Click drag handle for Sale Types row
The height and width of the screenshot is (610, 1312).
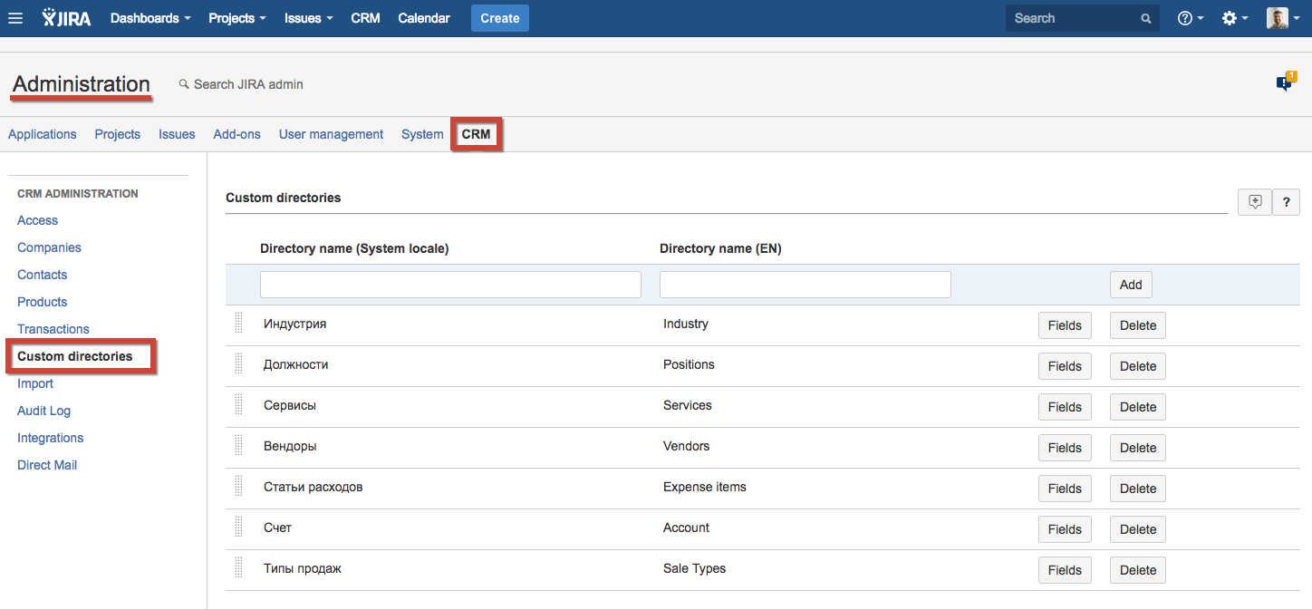coord(239,568)
